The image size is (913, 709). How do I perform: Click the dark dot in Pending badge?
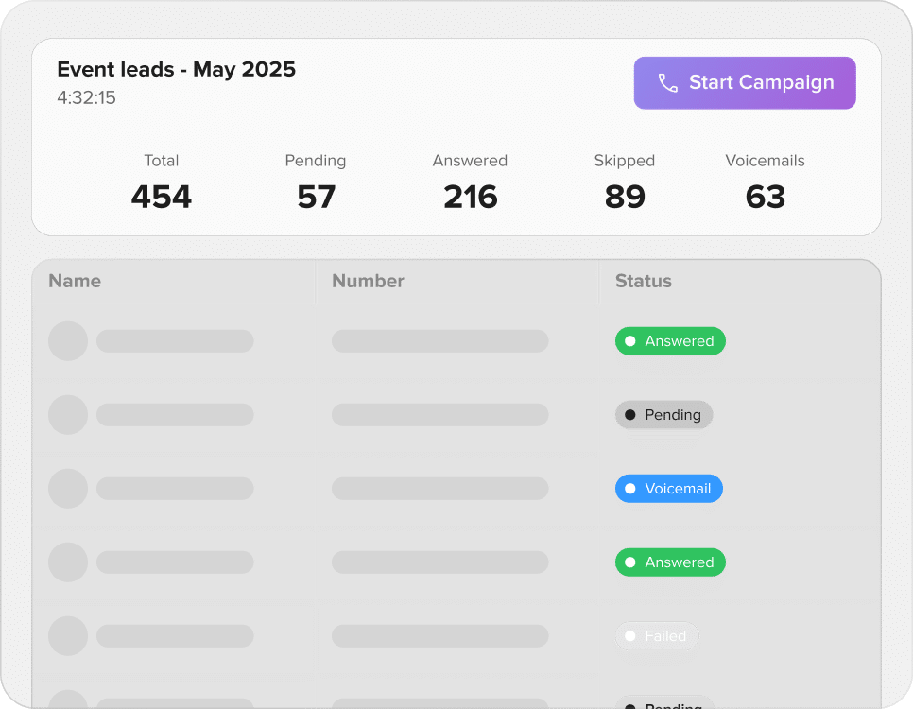pos(630,415)
